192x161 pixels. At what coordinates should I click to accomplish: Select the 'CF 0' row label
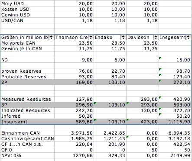pyautogui.click(x=27, y=150)
